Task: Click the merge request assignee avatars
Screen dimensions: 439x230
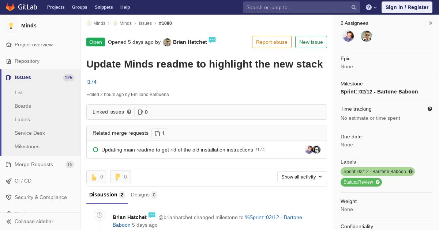Action: pyautogui.click(x=313, y=150)
